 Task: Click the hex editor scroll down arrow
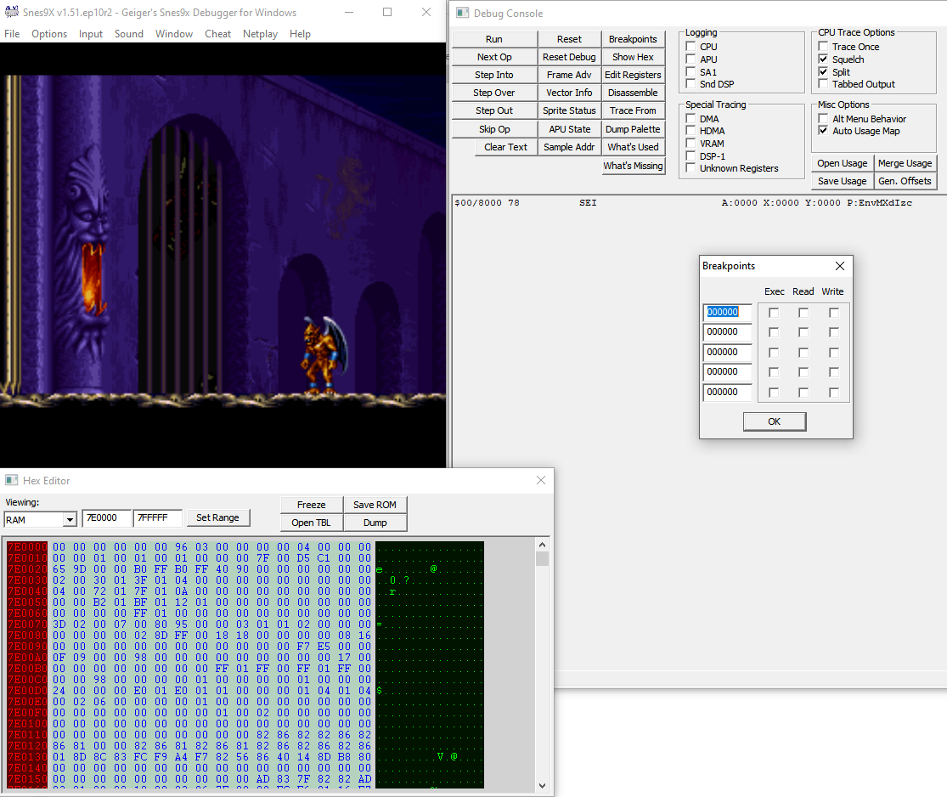[x=542, y=785]
